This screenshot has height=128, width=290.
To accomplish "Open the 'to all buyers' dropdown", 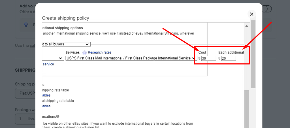I will (x=66, y=44).
